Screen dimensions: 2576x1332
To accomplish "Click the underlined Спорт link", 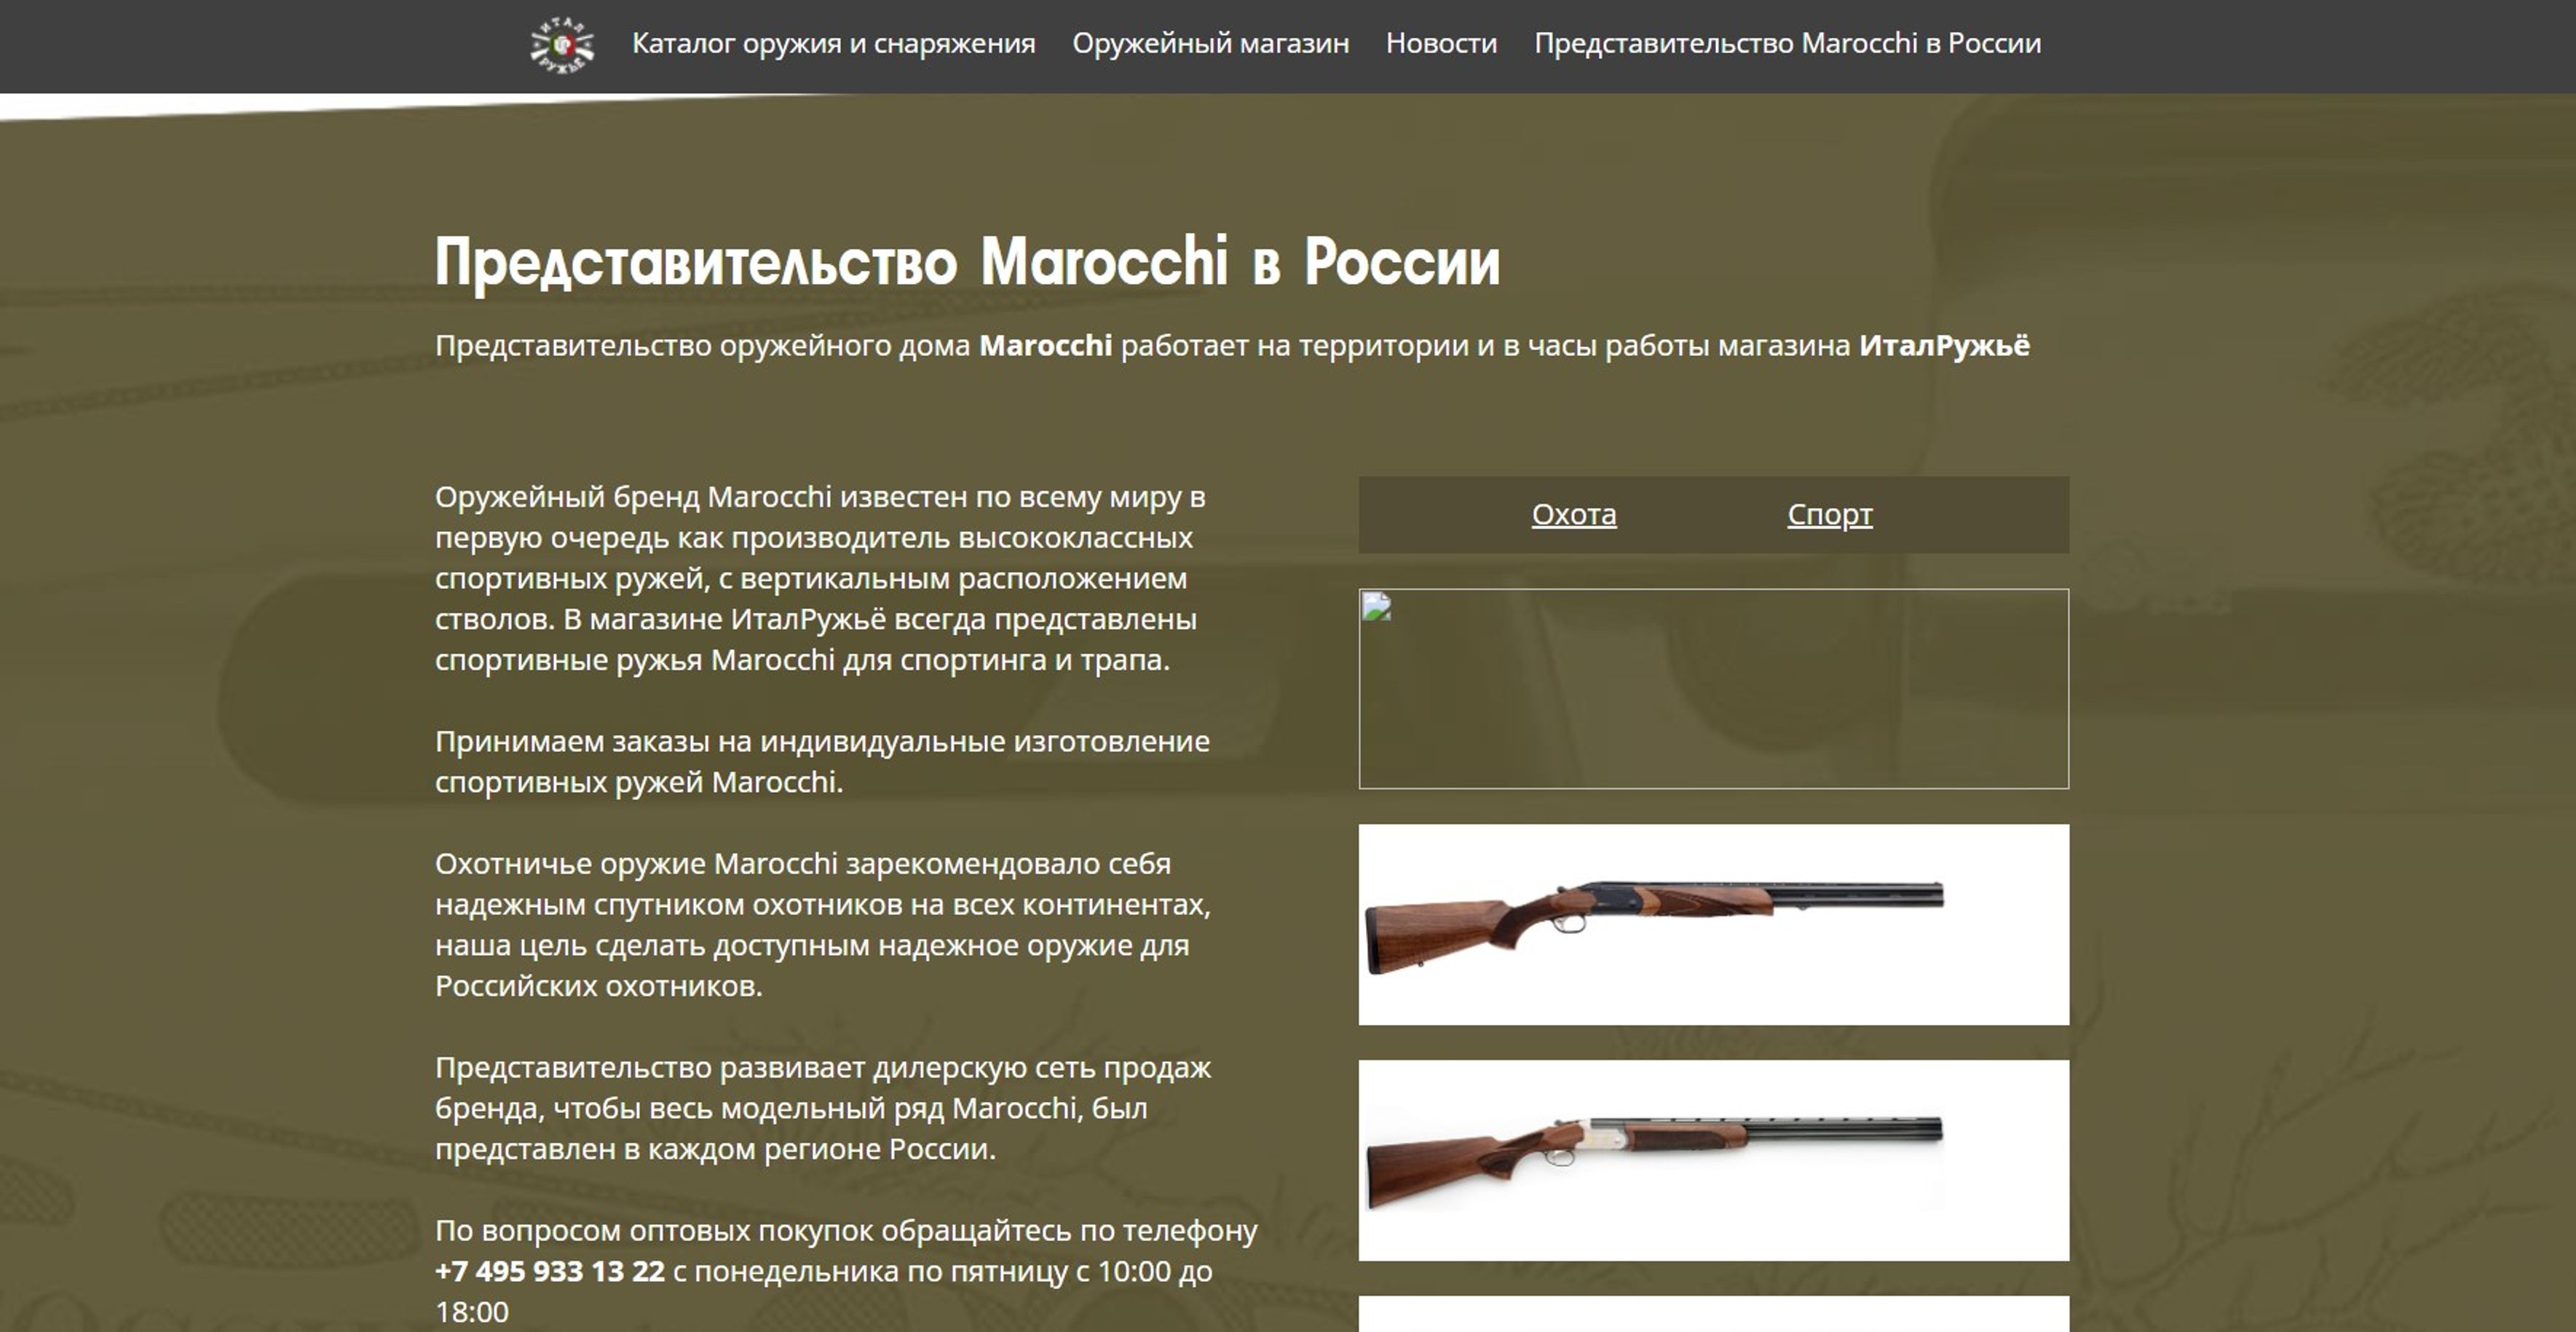I will [x=1830, y=514].
